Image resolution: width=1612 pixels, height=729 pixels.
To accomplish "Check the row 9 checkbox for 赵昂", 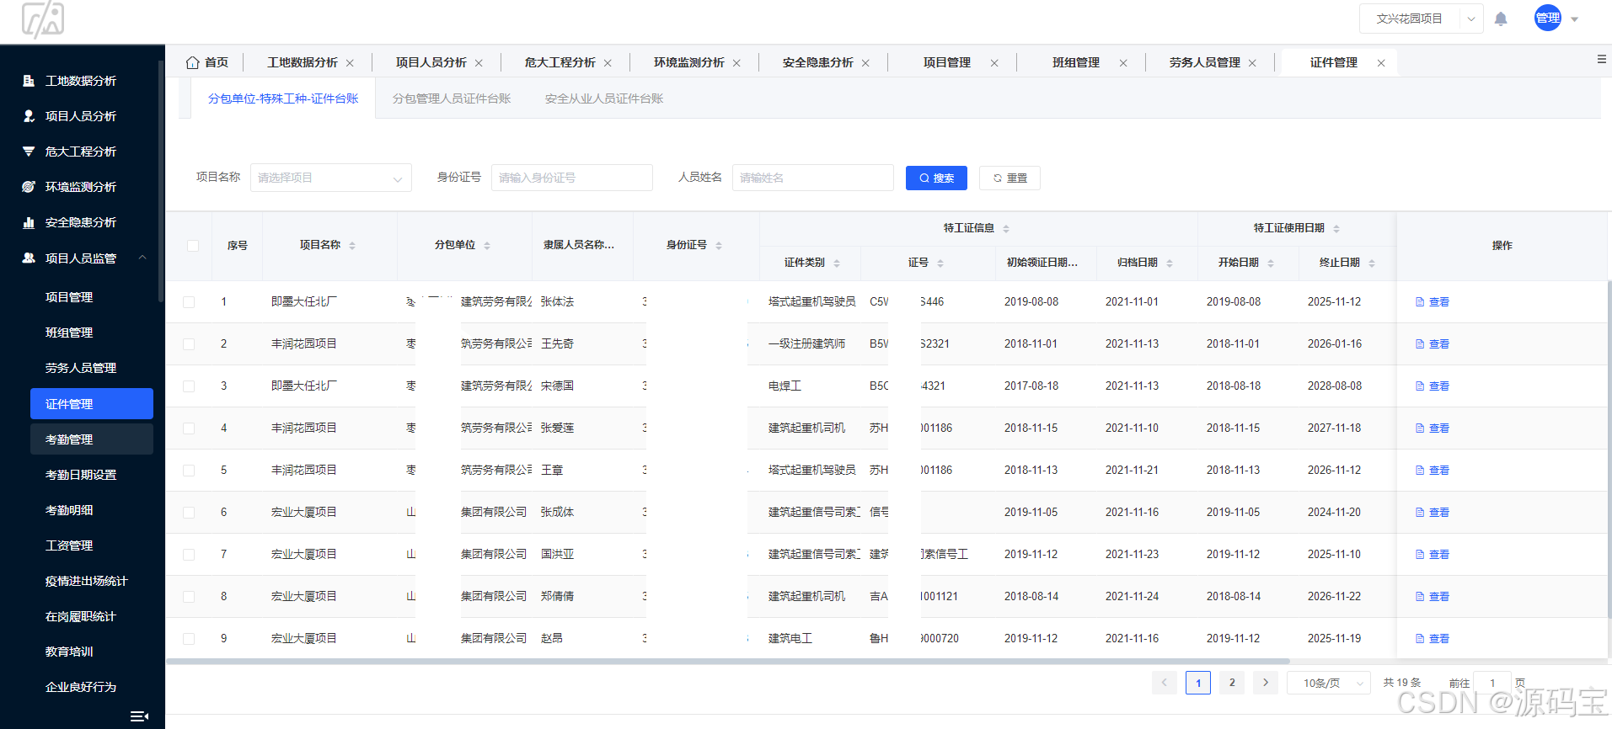I will point(189,639).
